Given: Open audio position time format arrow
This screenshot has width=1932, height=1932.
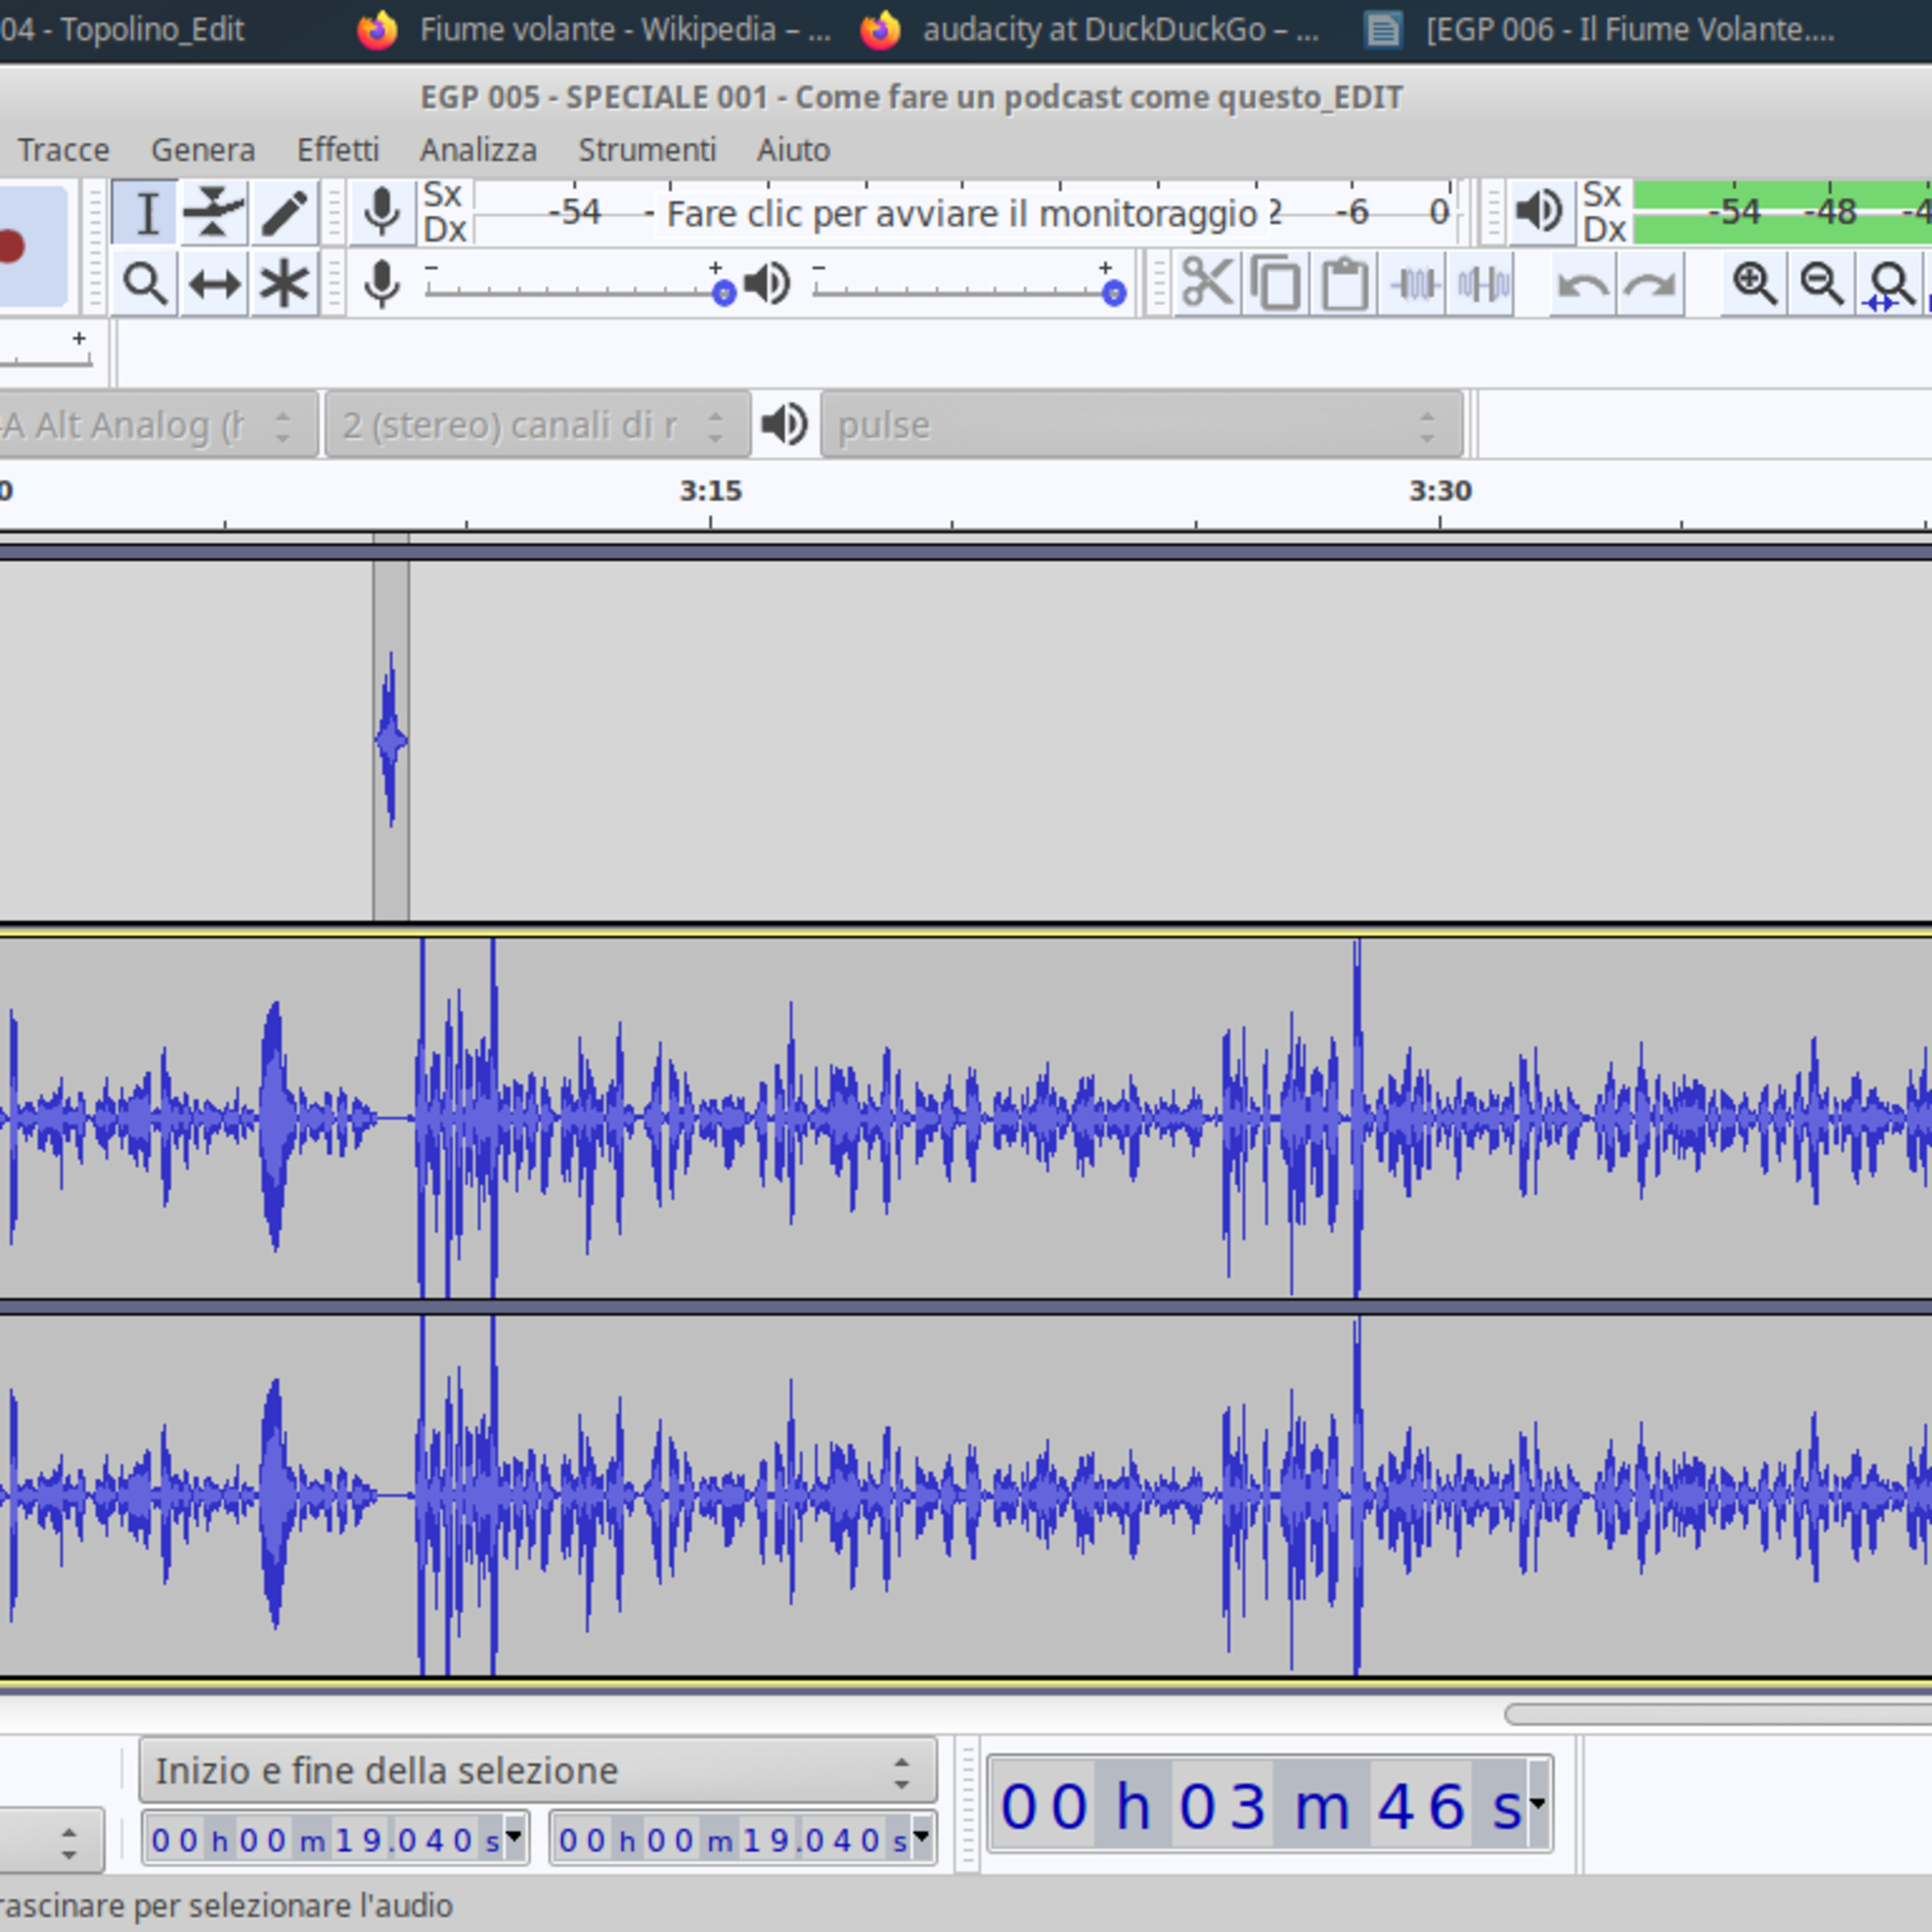Looking at the screenshot, I should click(1537, 1805).
